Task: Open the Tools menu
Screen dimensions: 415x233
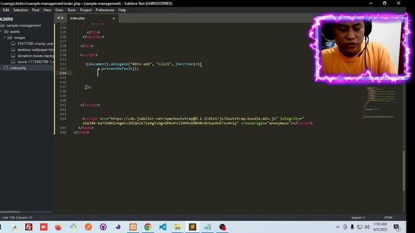Action: pos(71,10)
